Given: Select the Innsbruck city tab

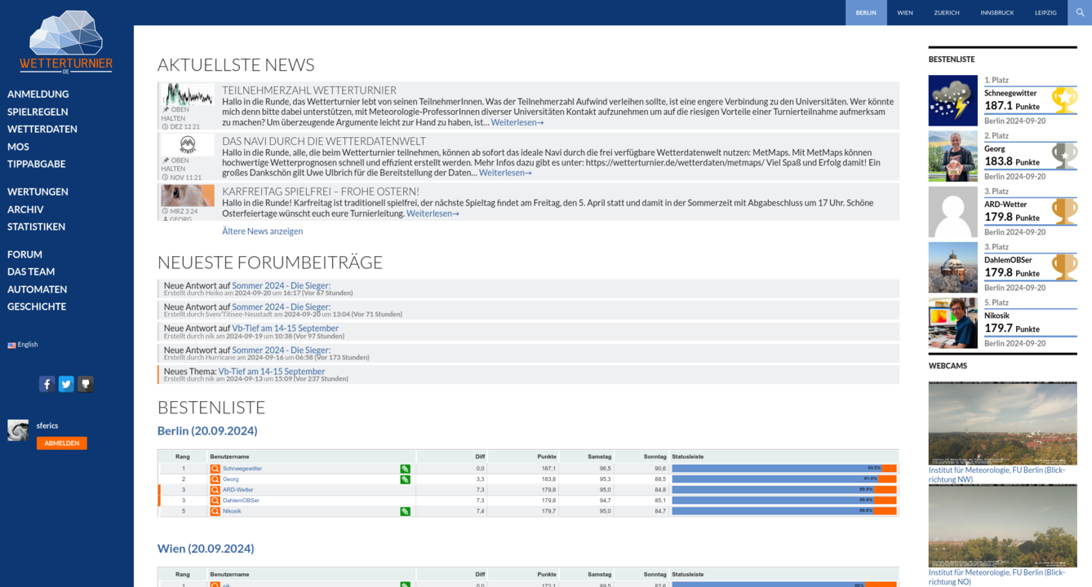Looking at the screenshot, I should click(997, 12).
